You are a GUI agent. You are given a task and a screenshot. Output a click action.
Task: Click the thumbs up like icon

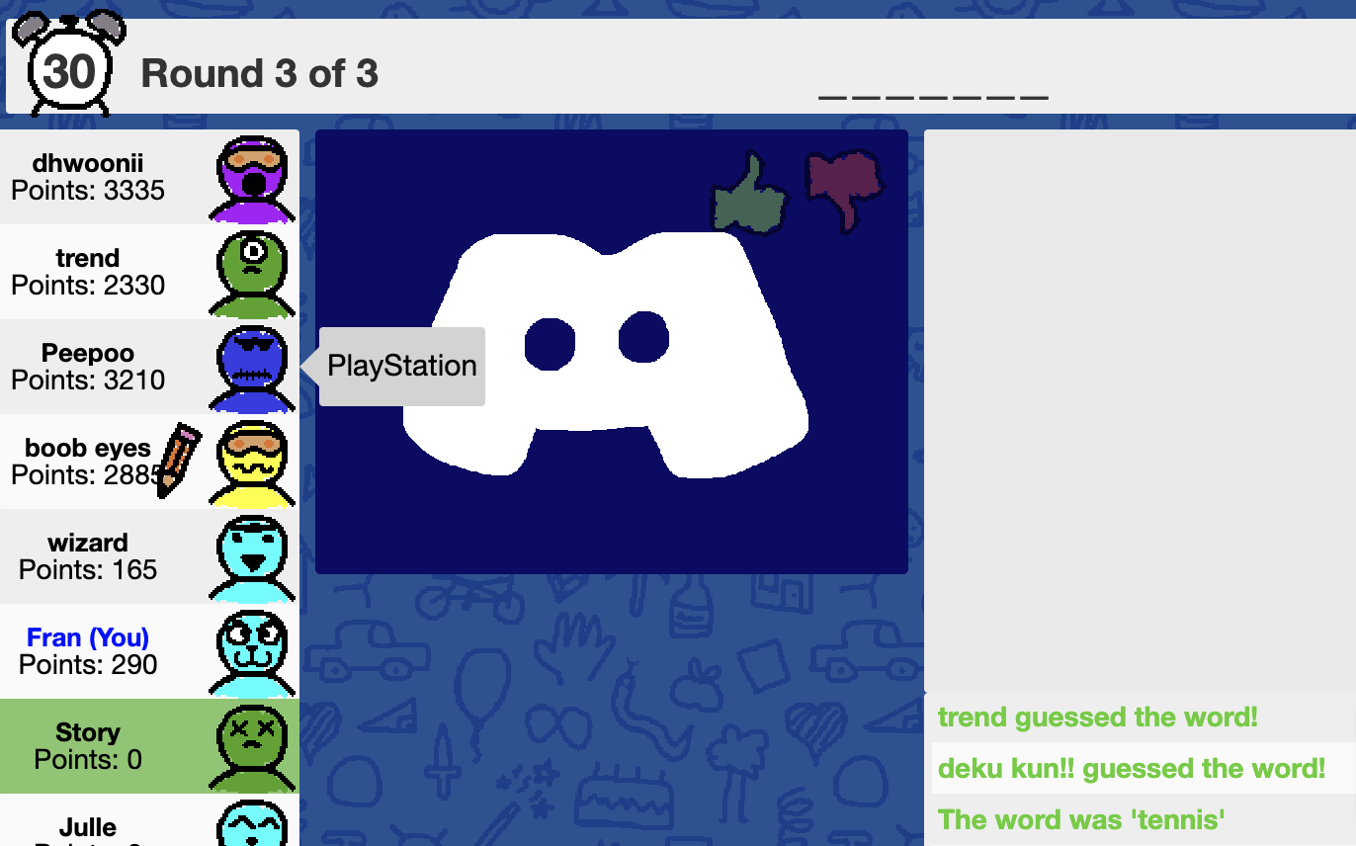749,194
